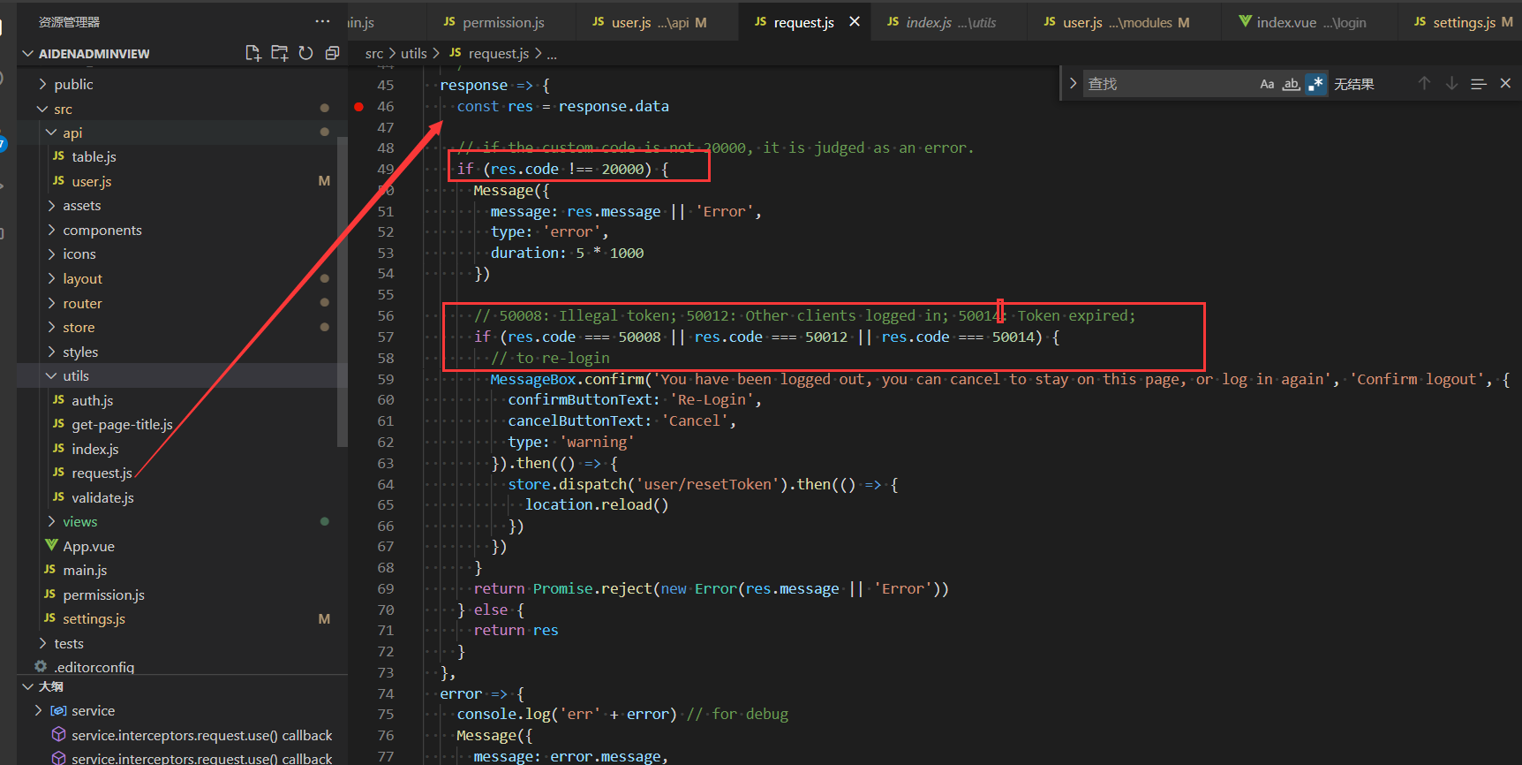This screenshot has height=765, width=1522.
Task: Expand the router folder
Action: (82, 303)
